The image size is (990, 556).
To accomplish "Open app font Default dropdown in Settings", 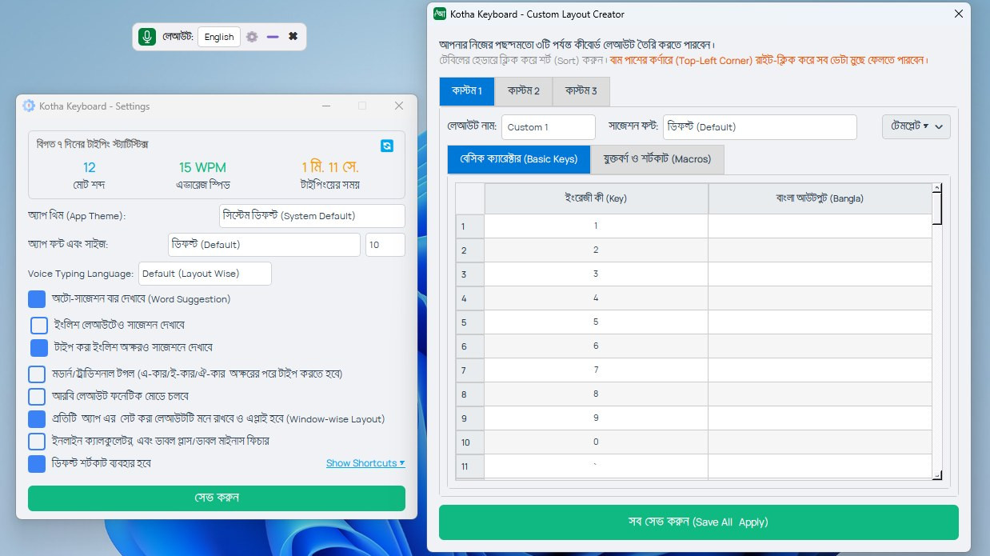I will click(x=264, y=245).
